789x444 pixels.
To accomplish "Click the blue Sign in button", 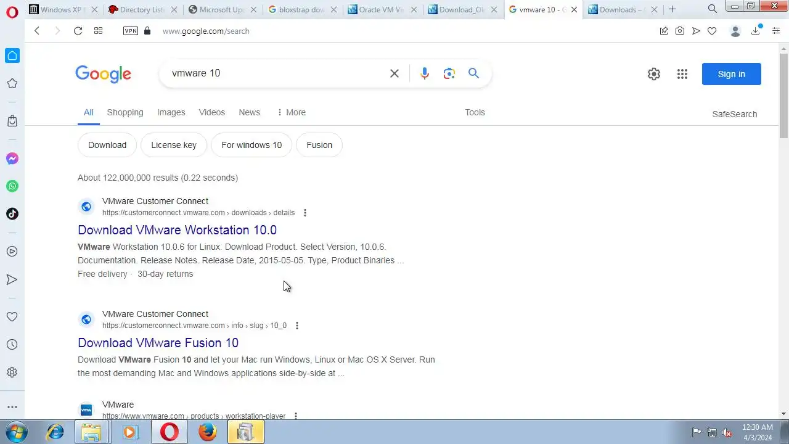I will 732,74.
